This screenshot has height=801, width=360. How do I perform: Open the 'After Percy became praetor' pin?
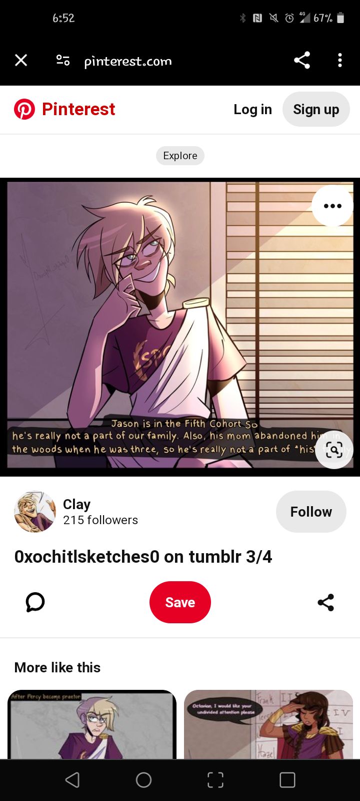(92, 724)
